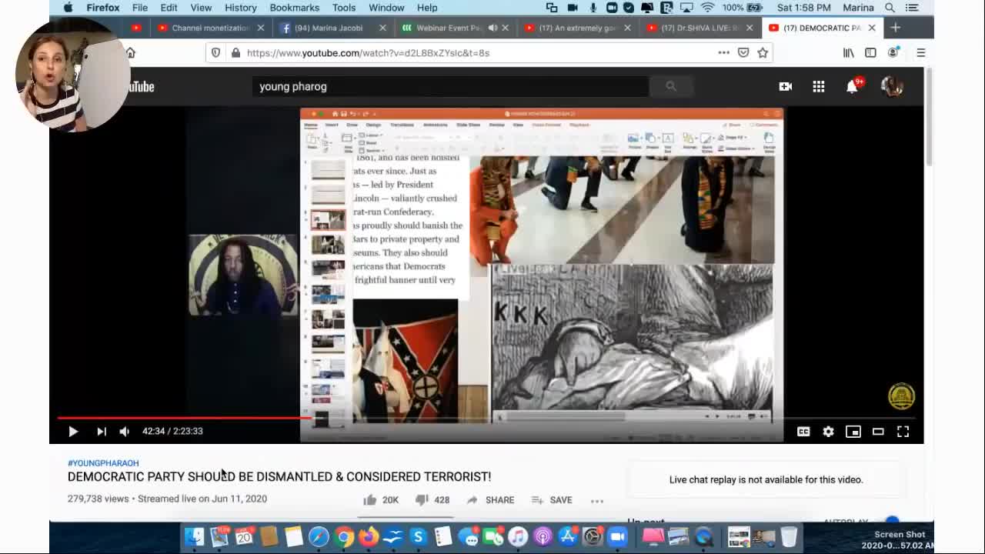This screenshot has width=985, height=554.
Task: Play the YouTube video
Action: pyautogui.click(x=73, y=432)
